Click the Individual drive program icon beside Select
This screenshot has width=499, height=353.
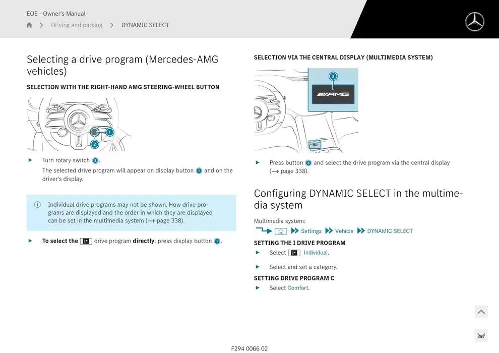pos(294,253)
